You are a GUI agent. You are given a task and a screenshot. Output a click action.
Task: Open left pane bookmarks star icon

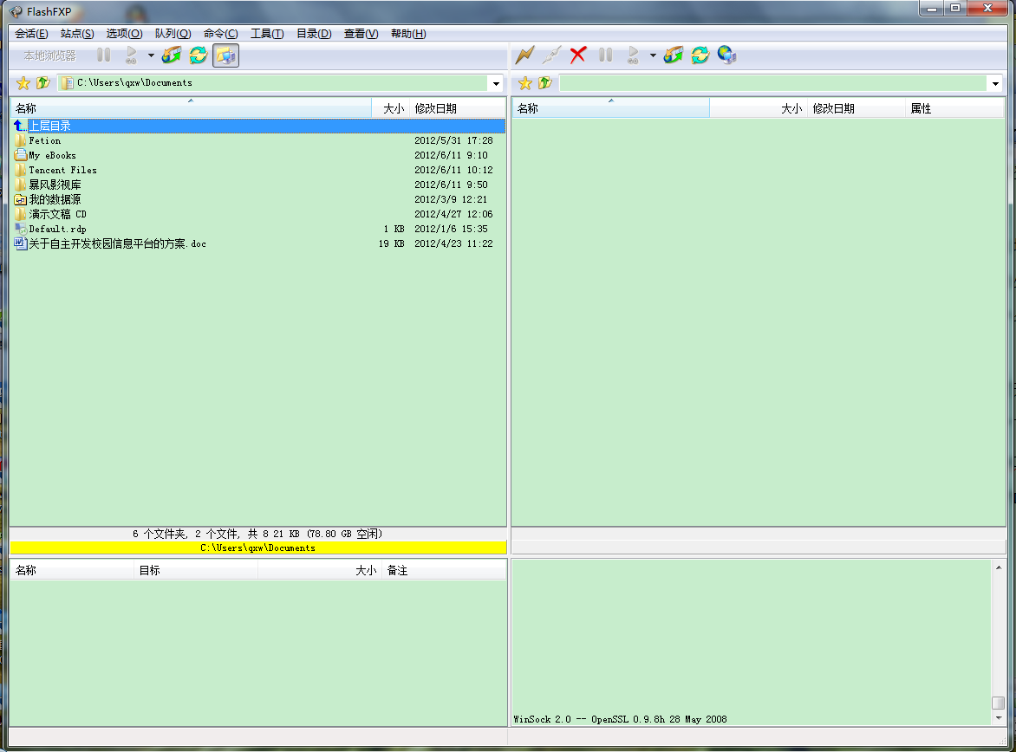tap(23, 83)
